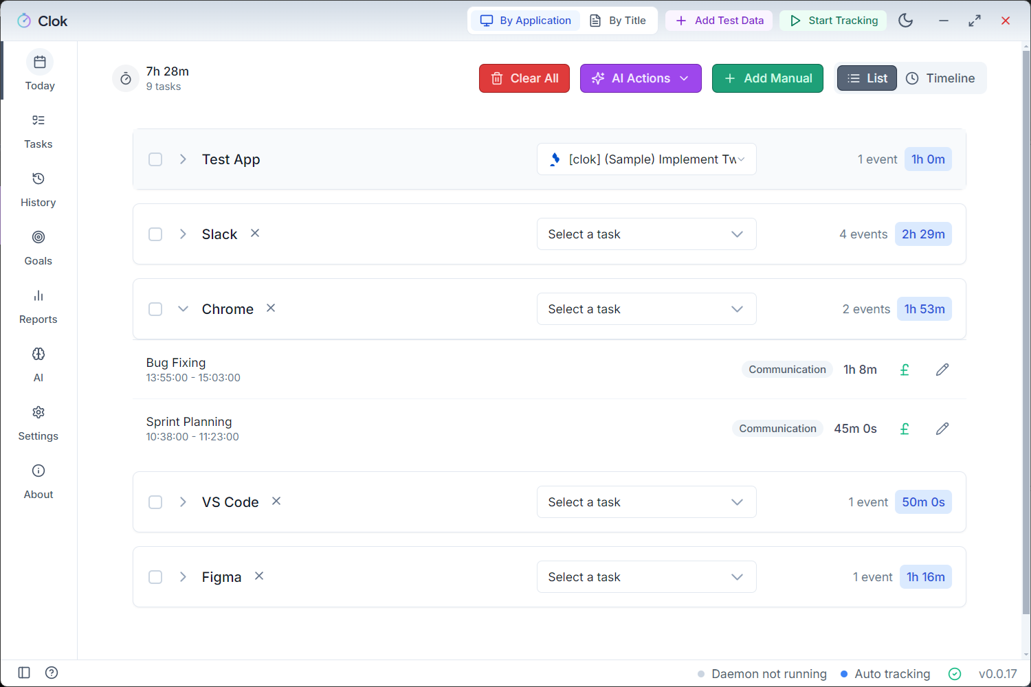Remove the Slack group with X

tap(255, 234)
